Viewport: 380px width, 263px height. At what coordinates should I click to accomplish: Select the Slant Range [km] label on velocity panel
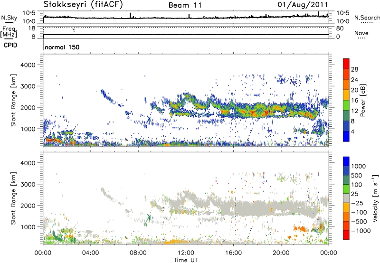click(x=13, y=198)
